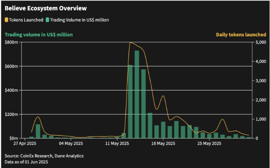Click the $400m left axis label
The width and height of the screenshot is (270, 168).
11,90
